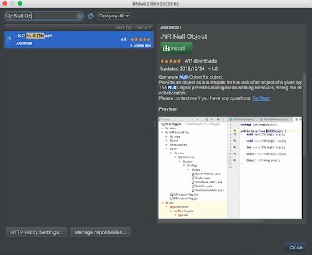The image size is (312, 255).
Task: Reload the plugin list with the refresh icon
Action: [90, 16]
